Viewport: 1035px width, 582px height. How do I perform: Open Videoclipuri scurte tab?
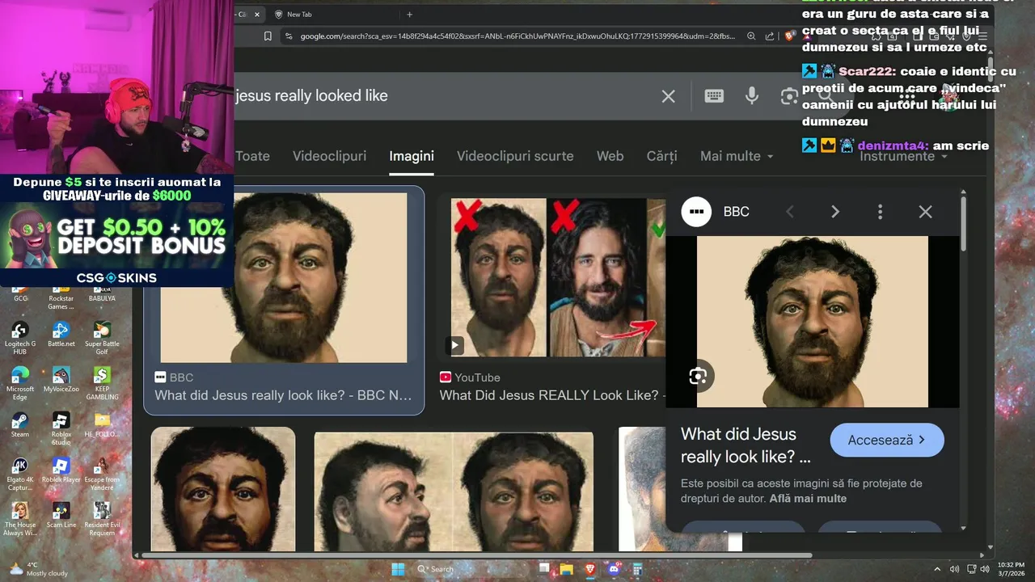[515, 156]
